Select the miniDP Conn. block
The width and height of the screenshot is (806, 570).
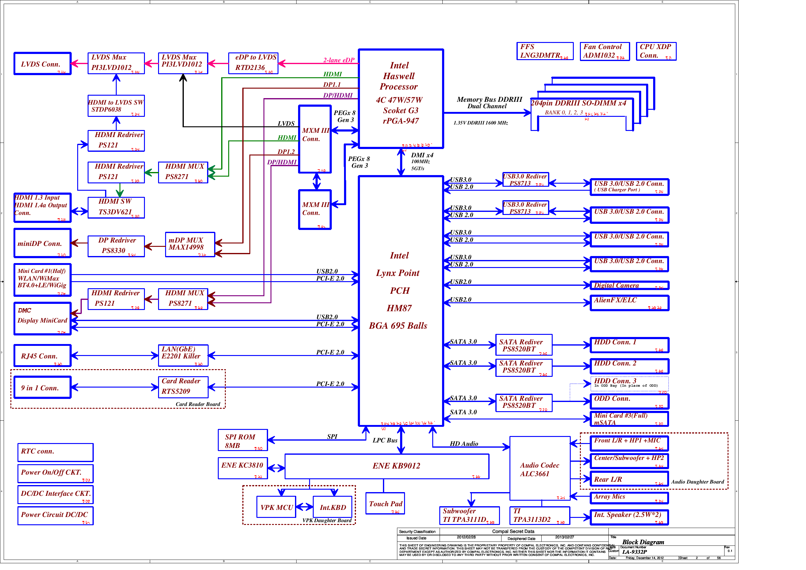coord(43,243)
